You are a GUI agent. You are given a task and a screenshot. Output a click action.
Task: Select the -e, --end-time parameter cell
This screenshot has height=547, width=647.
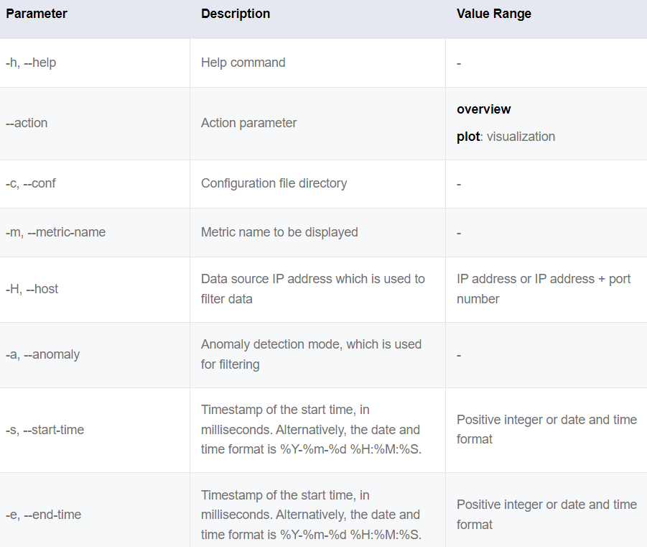click(x=43, y=515)
